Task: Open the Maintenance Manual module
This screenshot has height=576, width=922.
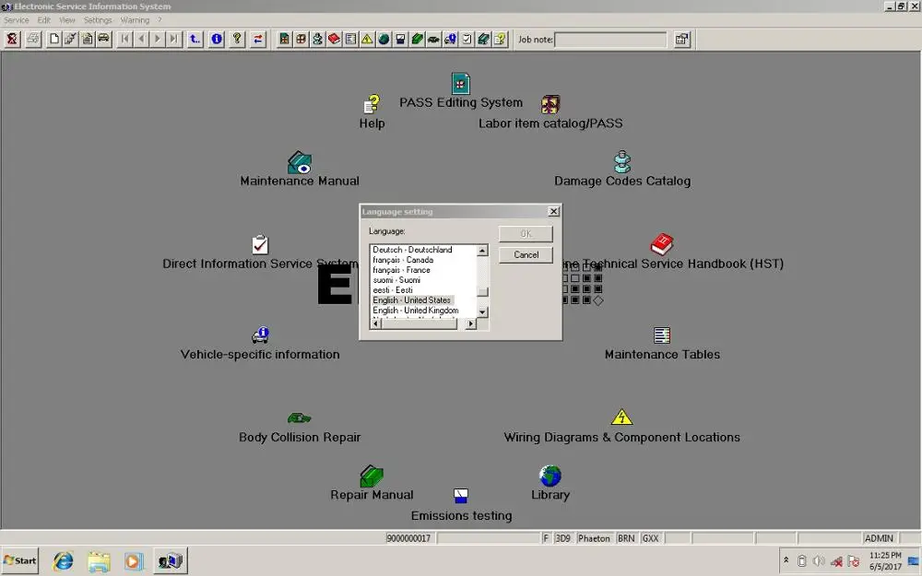Action: point(300,170)
